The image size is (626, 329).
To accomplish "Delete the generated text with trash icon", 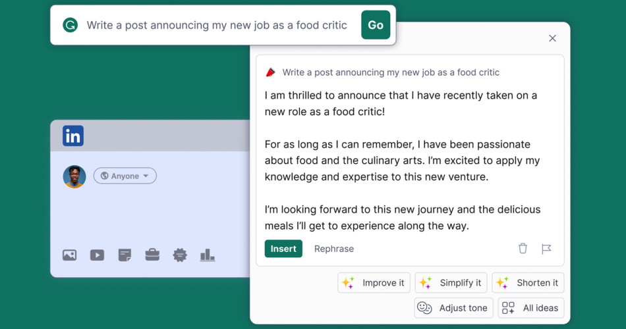I will pos(523,249).
